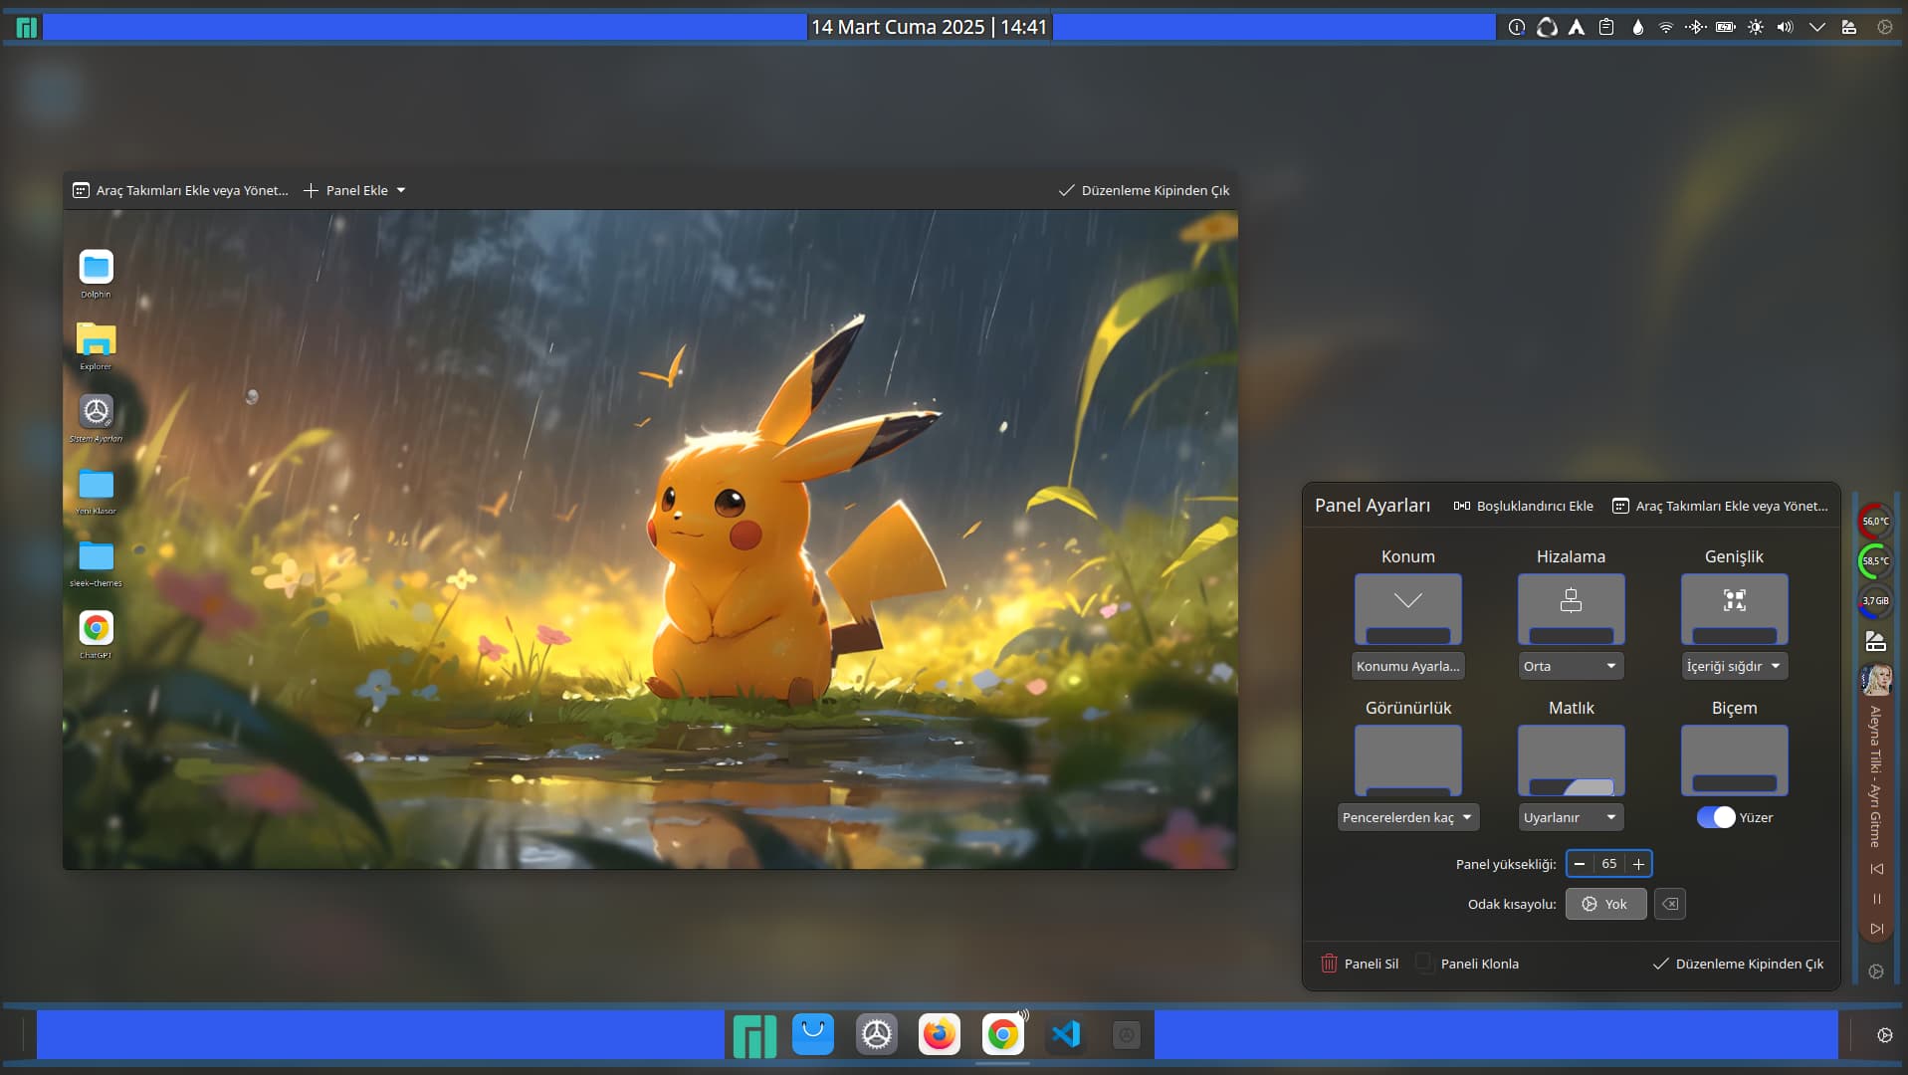Image resolution: width=1908 pixels, height=1075 pixels.
Task: Open the software store in dock
Action: (x=813, y=1035)
